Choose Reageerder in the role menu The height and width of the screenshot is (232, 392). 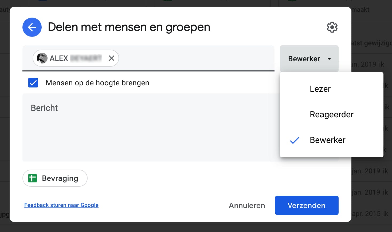(x=331, y=114)
